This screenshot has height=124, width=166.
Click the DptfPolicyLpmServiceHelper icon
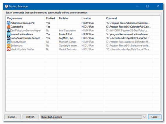point(8,30)
